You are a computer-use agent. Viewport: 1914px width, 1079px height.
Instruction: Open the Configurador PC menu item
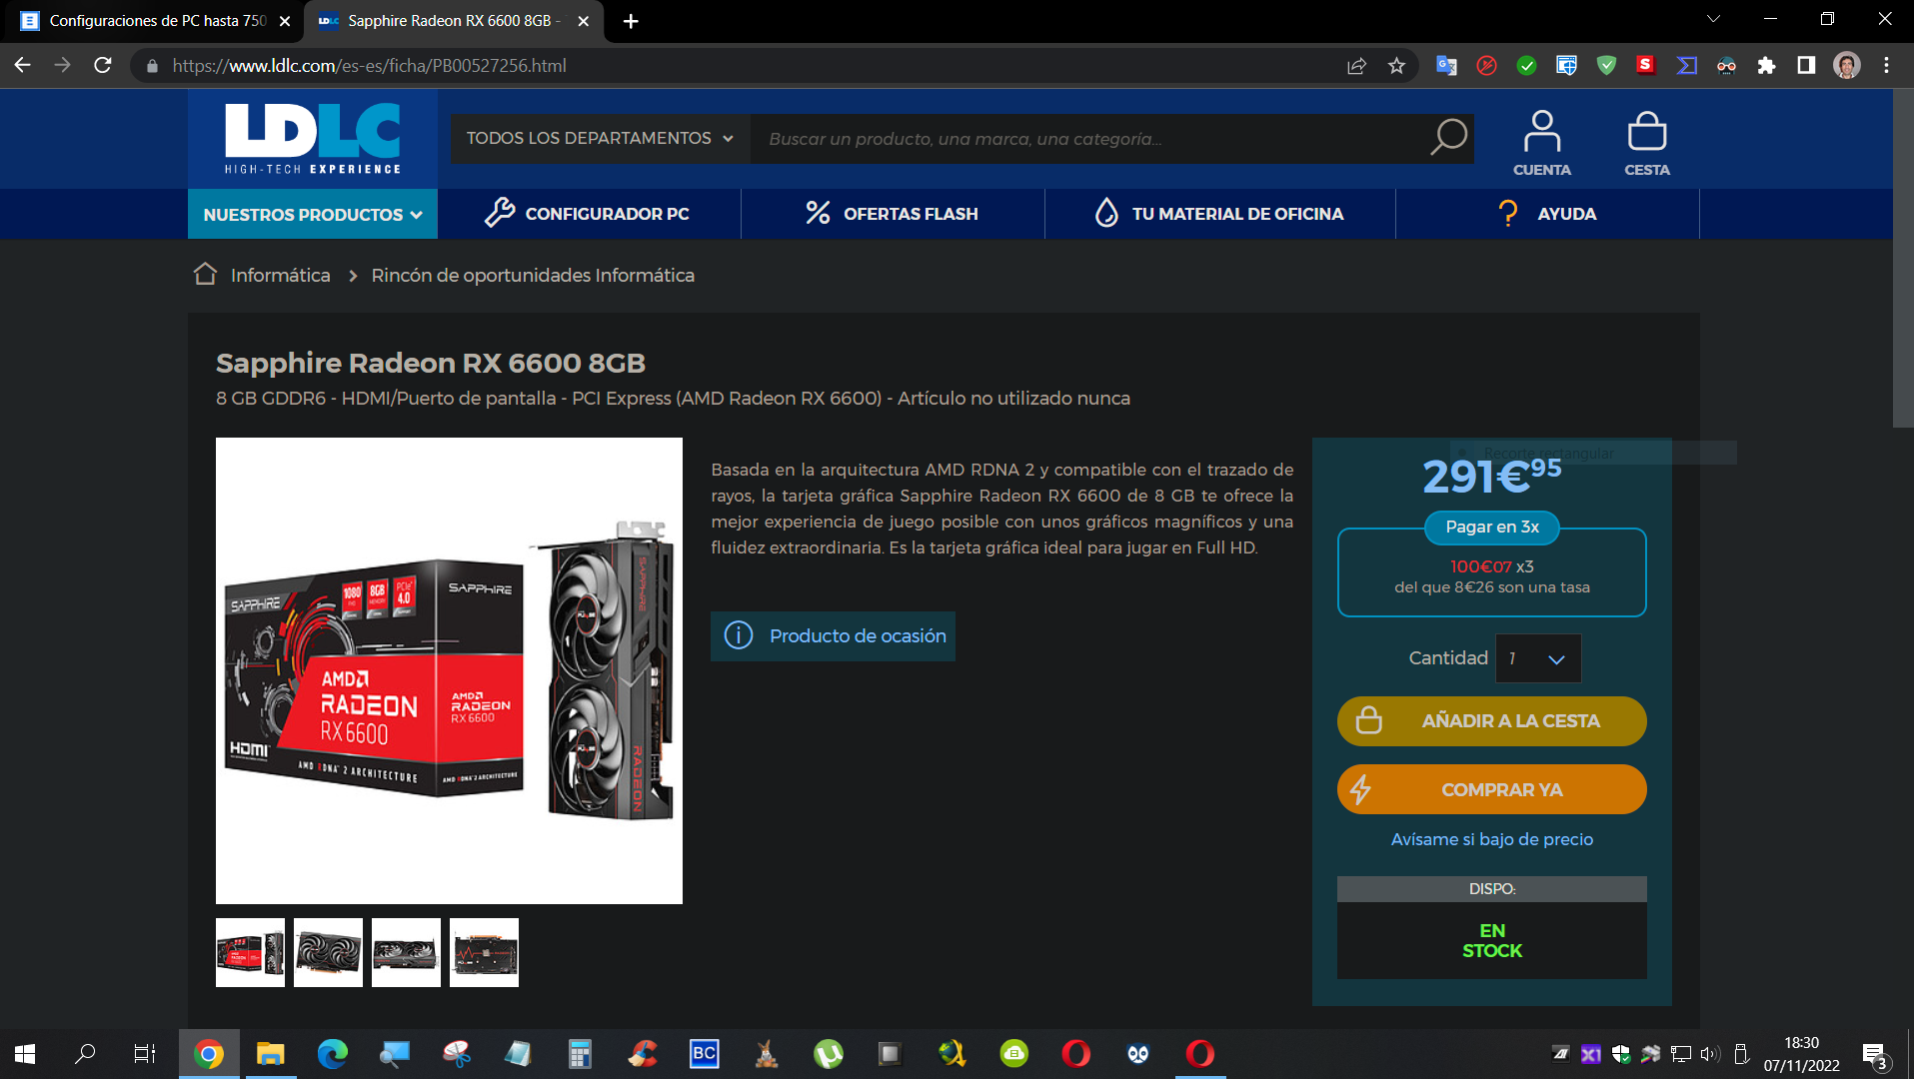(x=588, y=214)
